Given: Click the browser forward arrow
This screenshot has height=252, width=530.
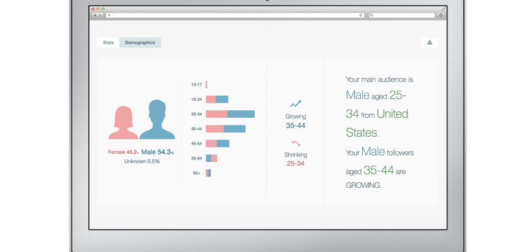Looking at the screenshot, I should [x=101, y=14].
